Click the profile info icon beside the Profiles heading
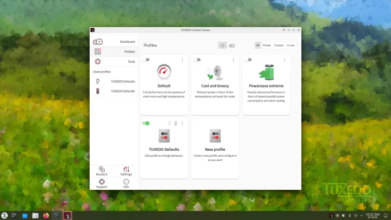This screenshot has height=220, width=391. (223, 45)
